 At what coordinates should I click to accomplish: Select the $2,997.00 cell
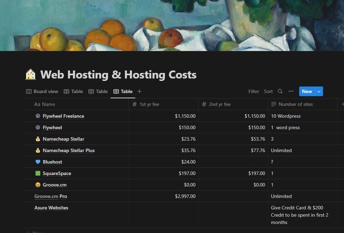click(164, 196)
